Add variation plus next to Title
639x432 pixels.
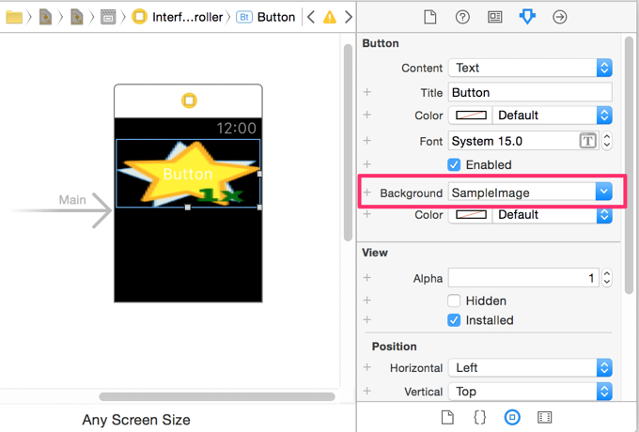click(367, 92)
